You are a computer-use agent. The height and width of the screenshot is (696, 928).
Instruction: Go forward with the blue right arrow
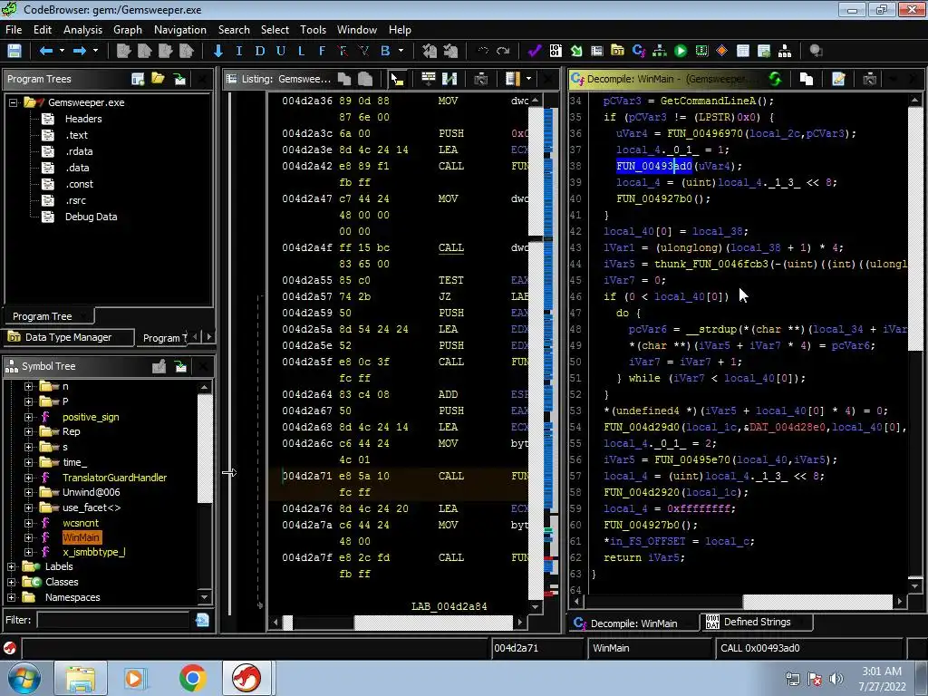80,51
